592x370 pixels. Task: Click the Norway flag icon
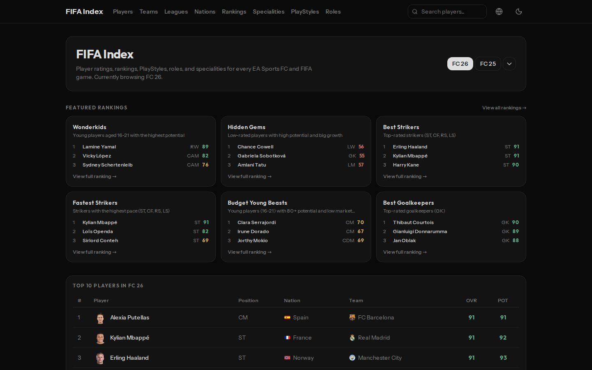click(x=287, y=358)
